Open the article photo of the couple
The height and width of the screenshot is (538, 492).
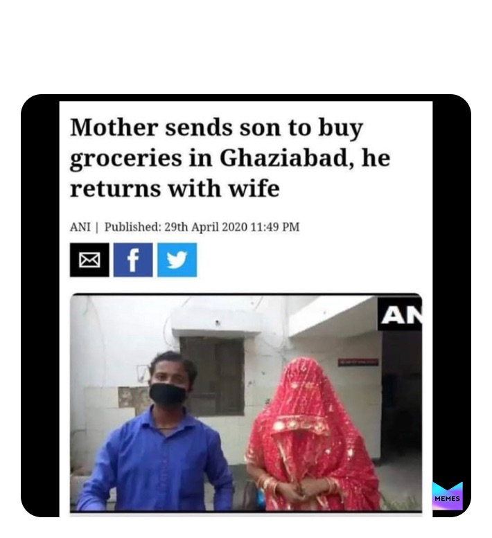[x=246, y=403]
